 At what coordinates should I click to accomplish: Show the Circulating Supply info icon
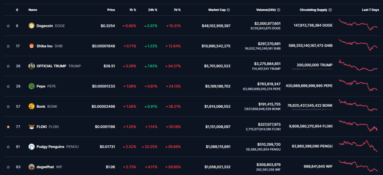click(330, 10)
